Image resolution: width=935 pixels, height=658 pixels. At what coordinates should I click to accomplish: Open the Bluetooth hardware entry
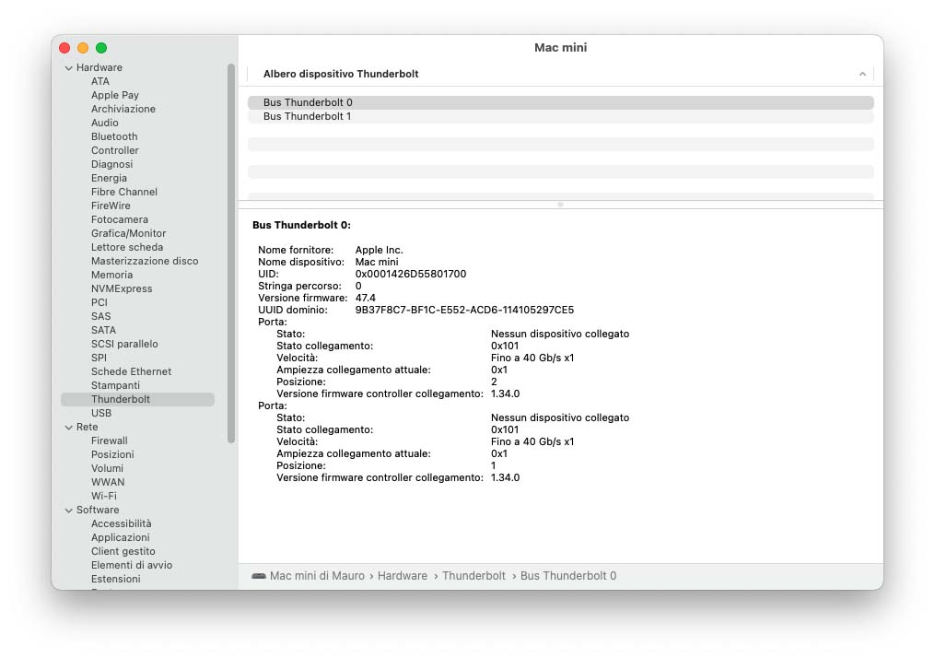(114, 136)
